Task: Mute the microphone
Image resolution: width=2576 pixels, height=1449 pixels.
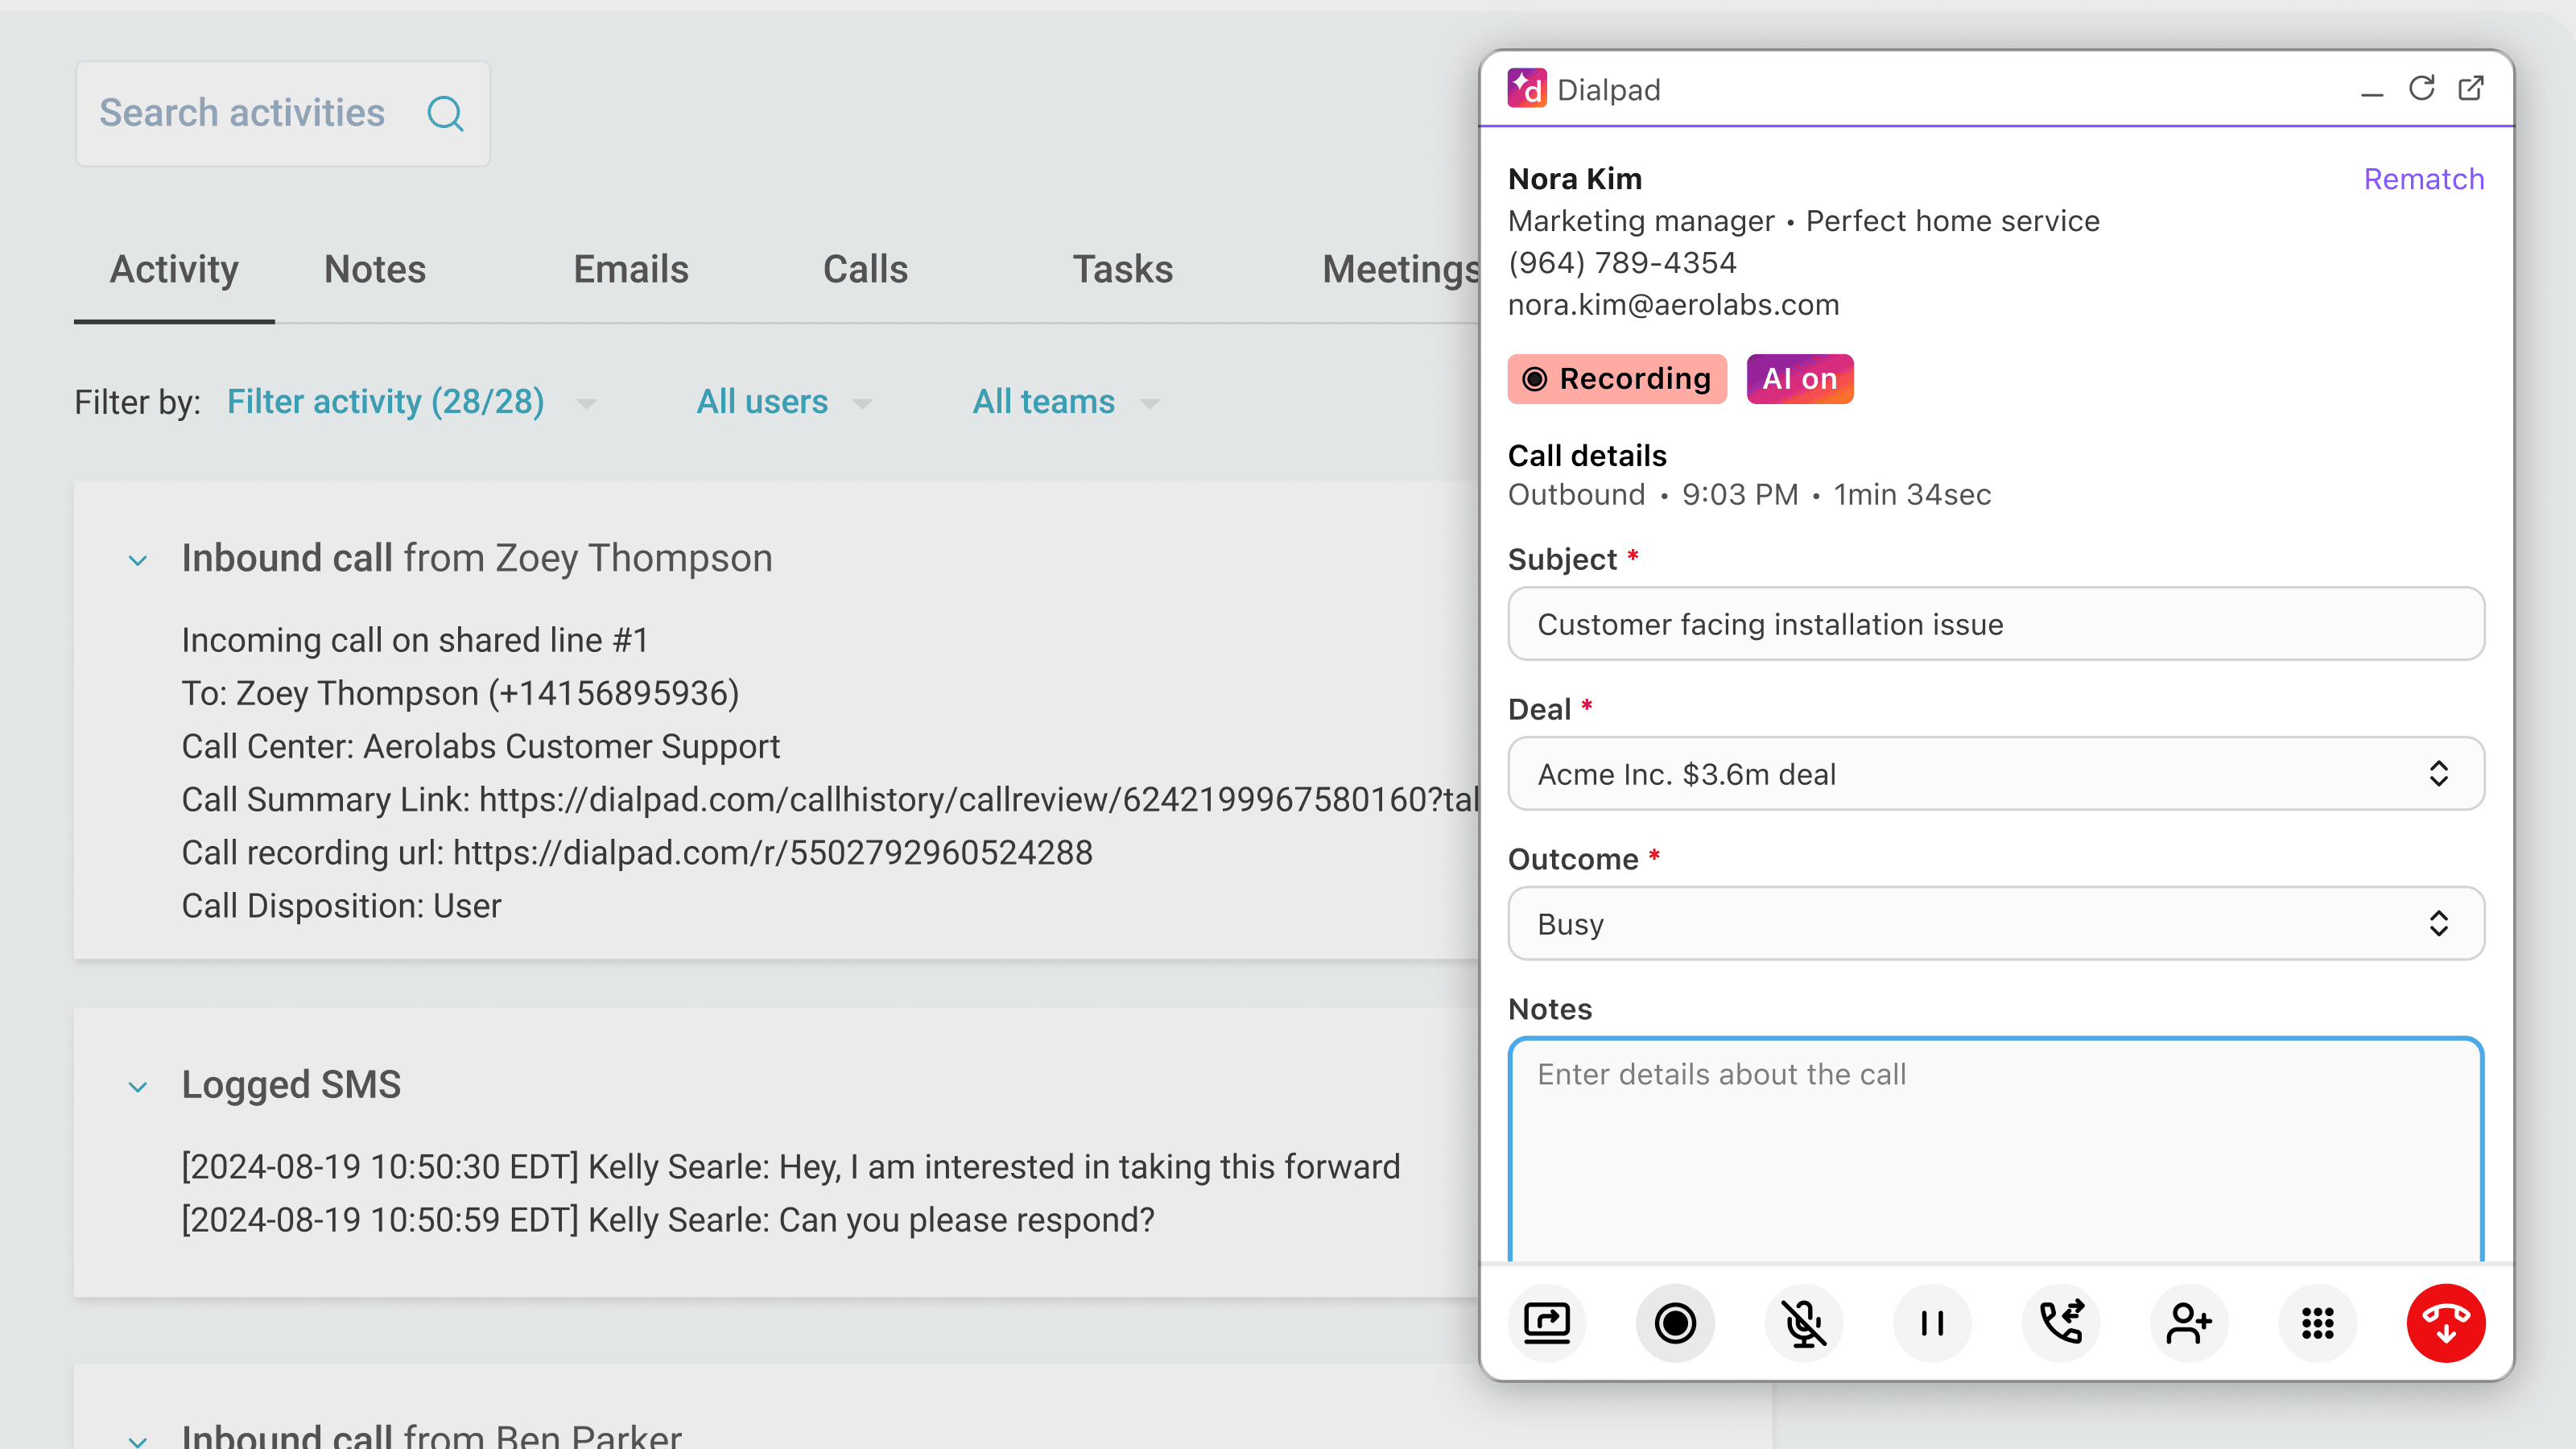Action: (1803, 1323)
